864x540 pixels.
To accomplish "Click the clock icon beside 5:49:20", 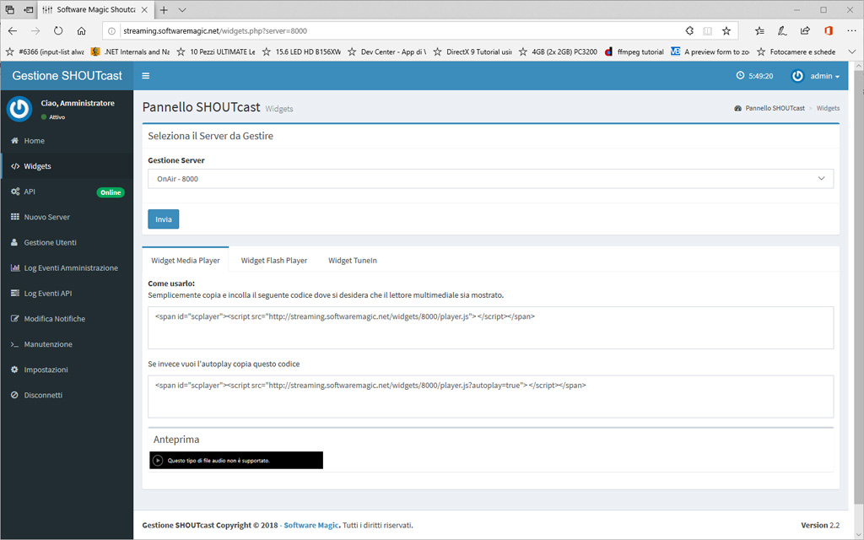I will coord(740,75).
